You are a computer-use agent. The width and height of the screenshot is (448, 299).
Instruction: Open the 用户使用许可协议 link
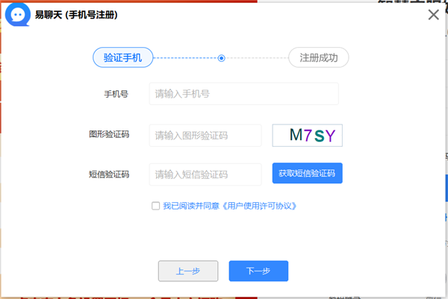click(x=259, y=206)
